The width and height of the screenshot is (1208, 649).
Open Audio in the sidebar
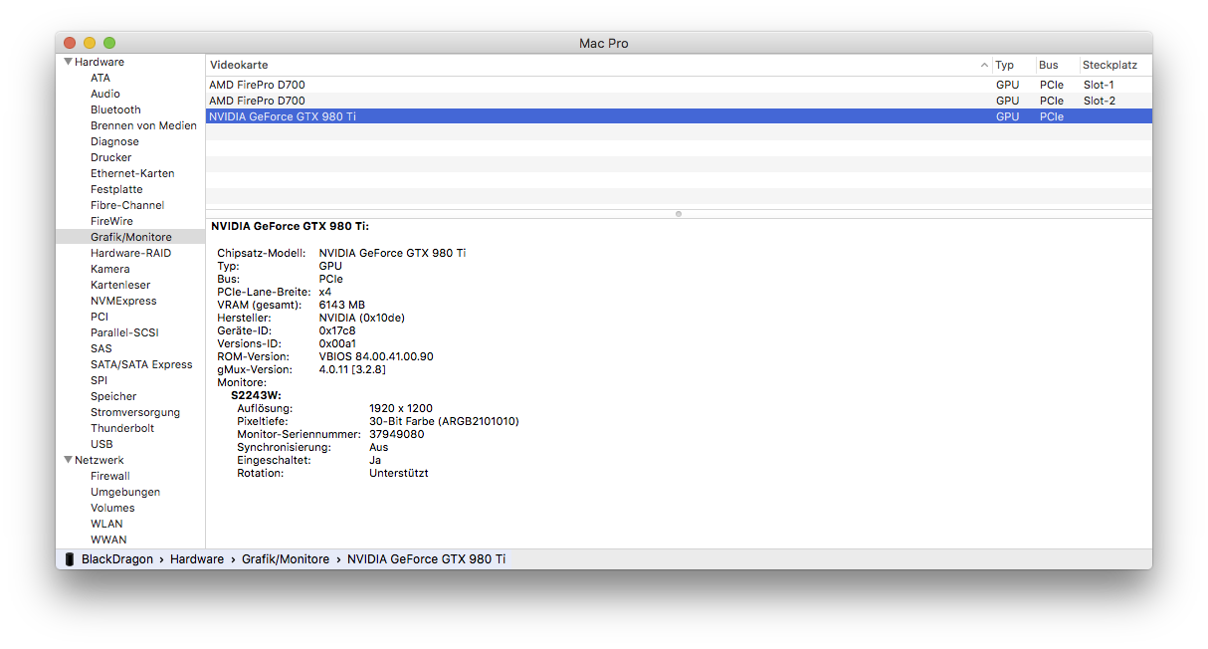pyautogui.click(x=105, y=94)
